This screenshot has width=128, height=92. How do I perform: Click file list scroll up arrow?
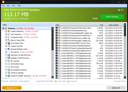(x=125, y=24)
